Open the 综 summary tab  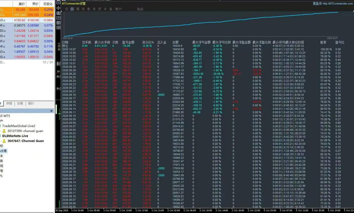coord(67,9)
